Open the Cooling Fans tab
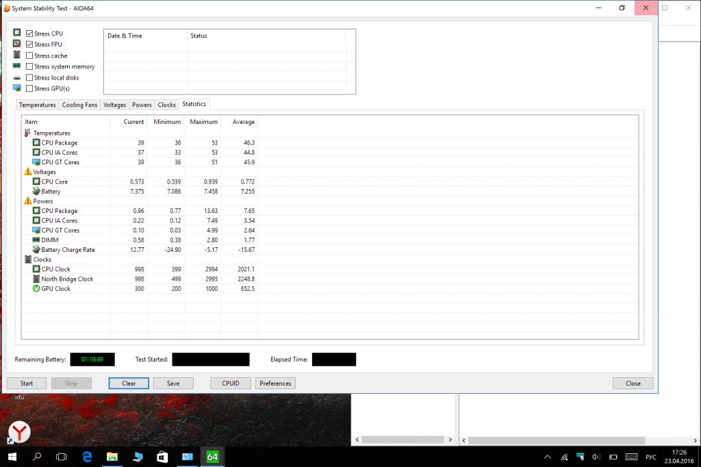701x467 pixels. click(79, 105)
